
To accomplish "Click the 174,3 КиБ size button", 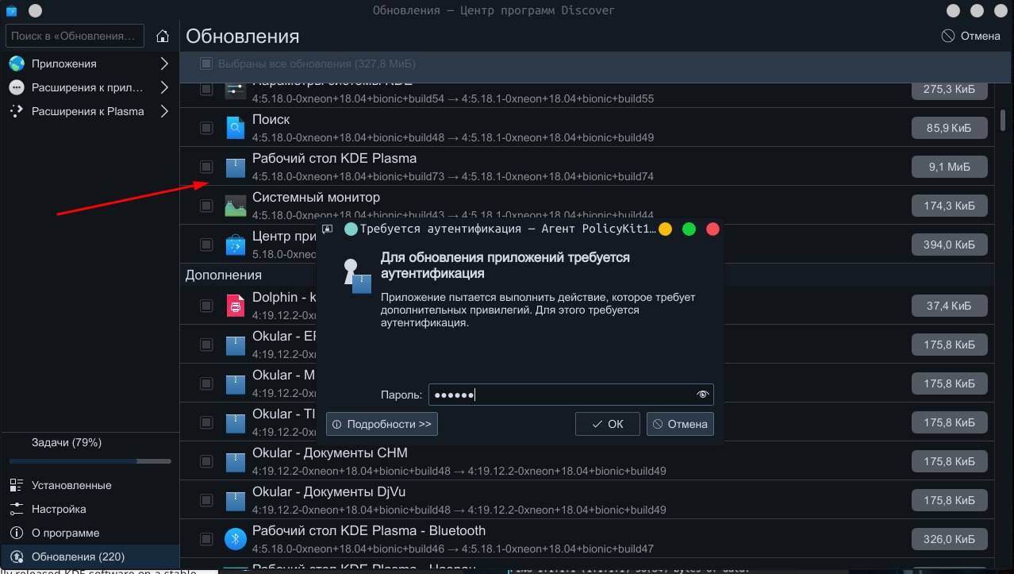I will coord(950,206).
